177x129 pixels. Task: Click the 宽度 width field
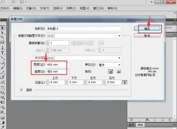tap(58, 65)
